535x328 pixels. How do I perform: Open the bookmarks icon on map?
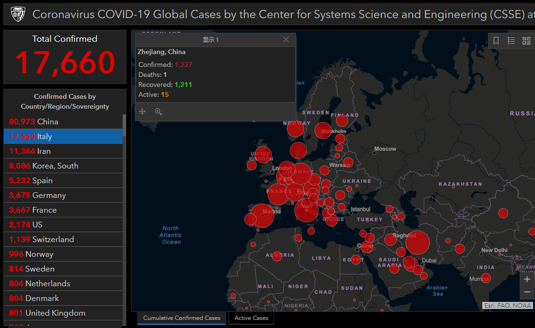pos(496,41)
